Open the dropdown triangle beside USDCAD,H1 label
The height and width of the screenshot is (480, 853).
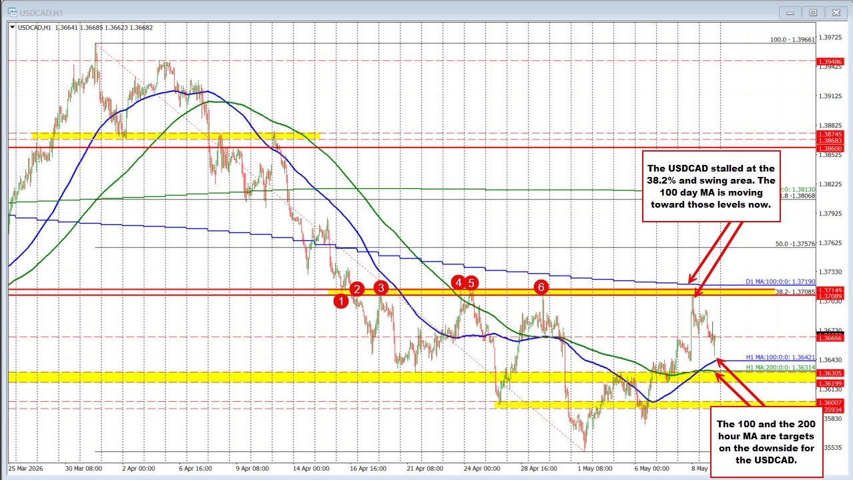click(x=12, y=27)
